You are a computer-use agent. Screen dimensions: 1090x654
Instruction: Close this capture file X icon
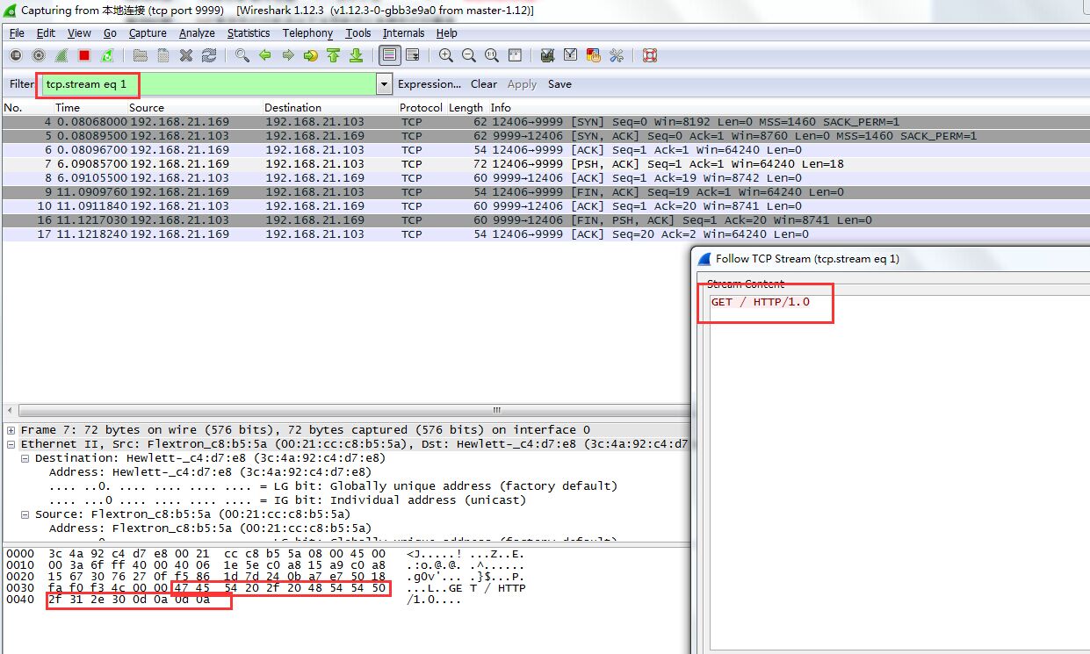186,55
